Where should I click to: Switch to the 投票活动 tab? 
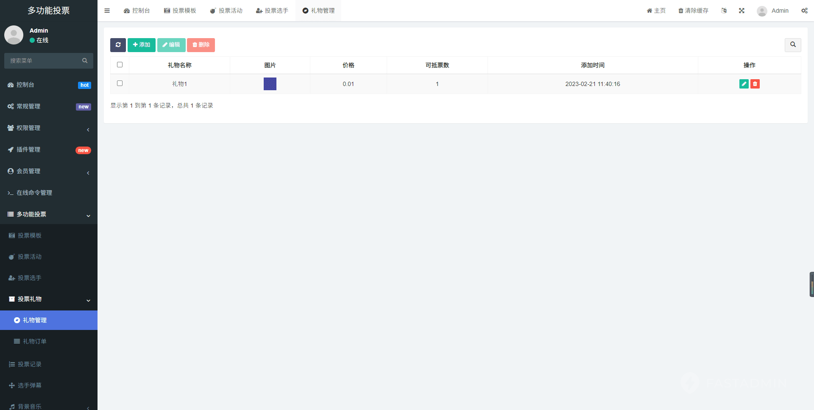[226, 11]
